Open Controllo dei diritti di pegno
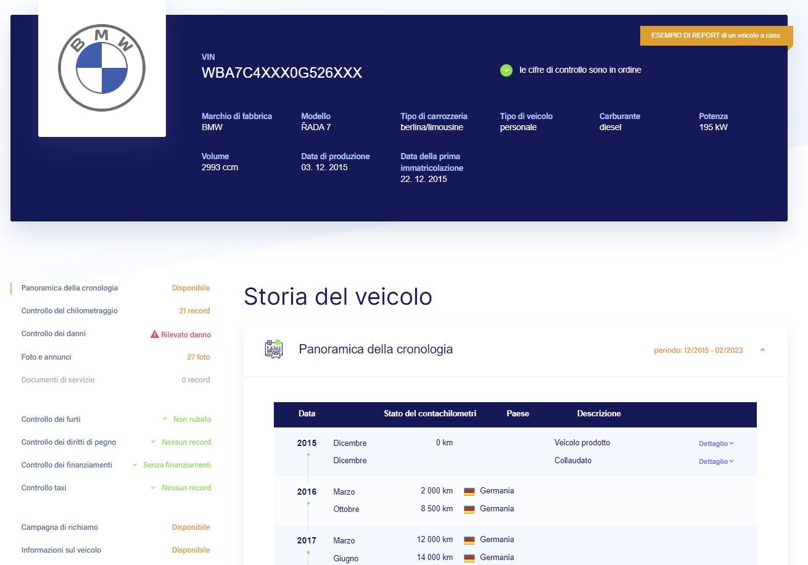Viewport: 808px width, 565px height. 69,442
